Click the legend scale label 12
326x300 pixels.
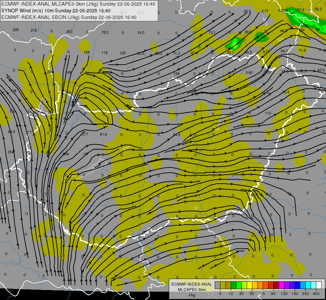230,294
